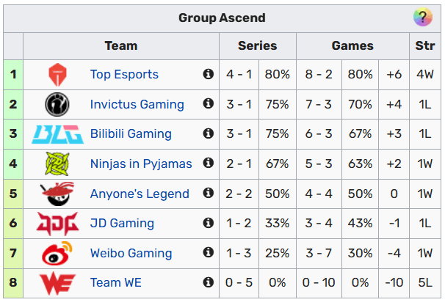Show info popup for Team WE
The image size is (445, 305).
coord(208,282)
